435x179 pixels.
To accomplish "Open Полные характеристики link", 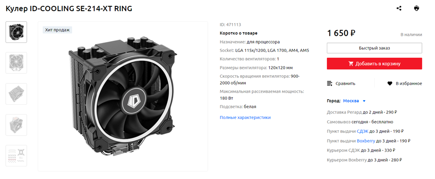I will 245,117.
